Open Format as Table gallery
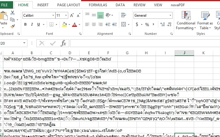The image size is (220, 137). click(x=205, y=20)
